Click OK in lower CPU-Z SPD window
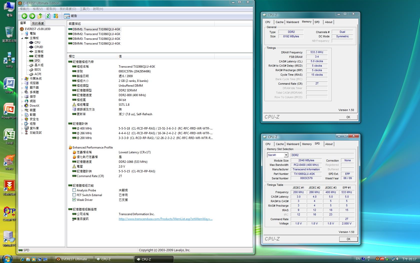 [348, 239]
